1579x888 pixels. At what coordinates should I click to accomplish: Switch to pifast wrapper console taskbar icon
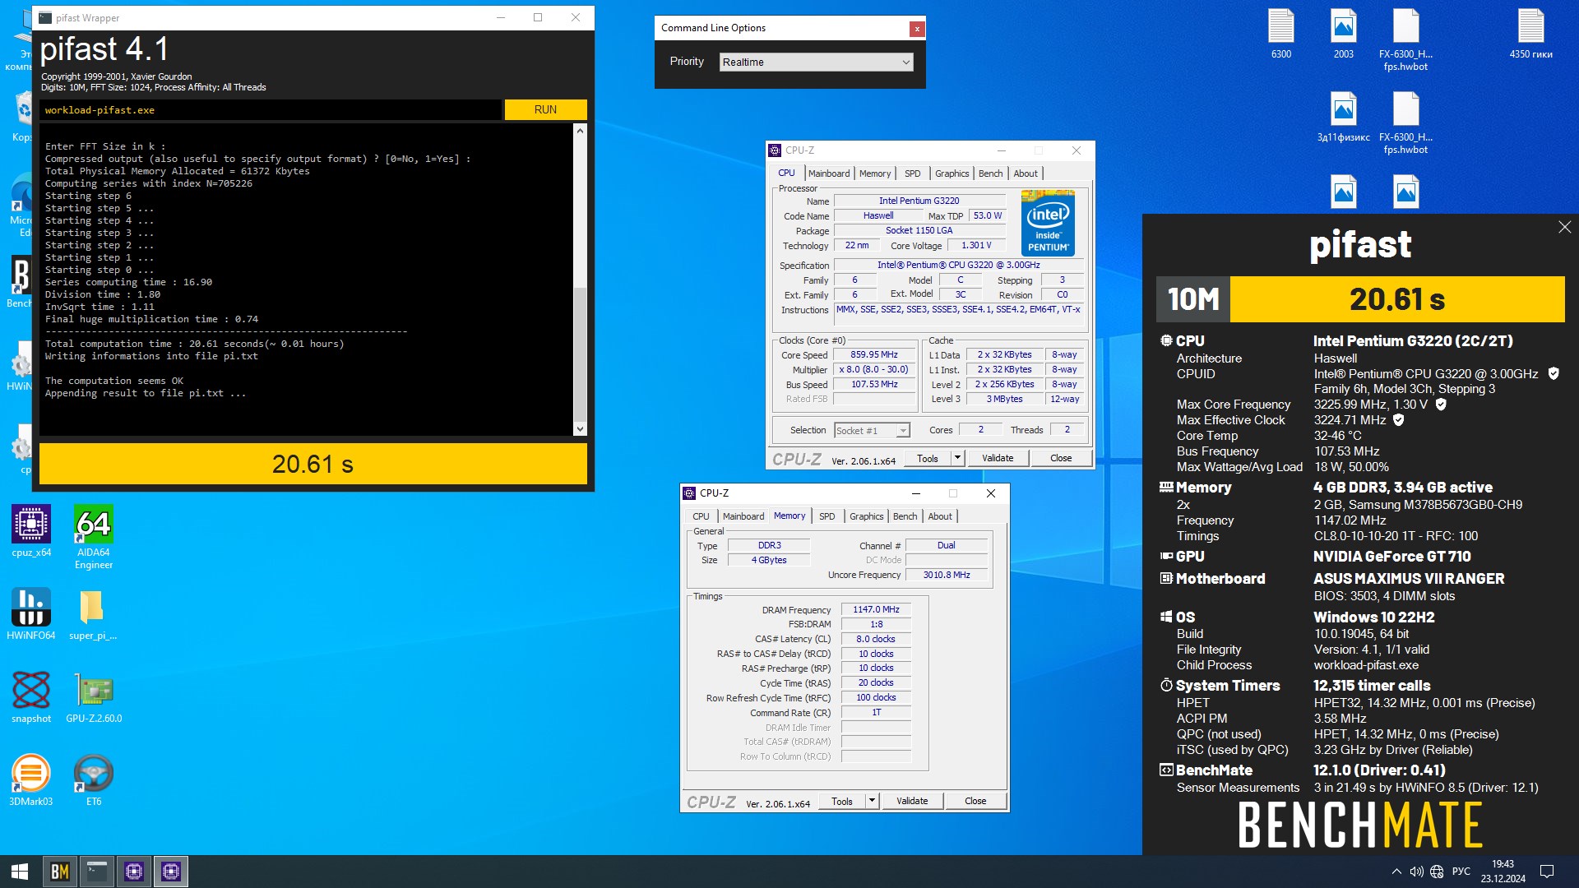[97, 872]
